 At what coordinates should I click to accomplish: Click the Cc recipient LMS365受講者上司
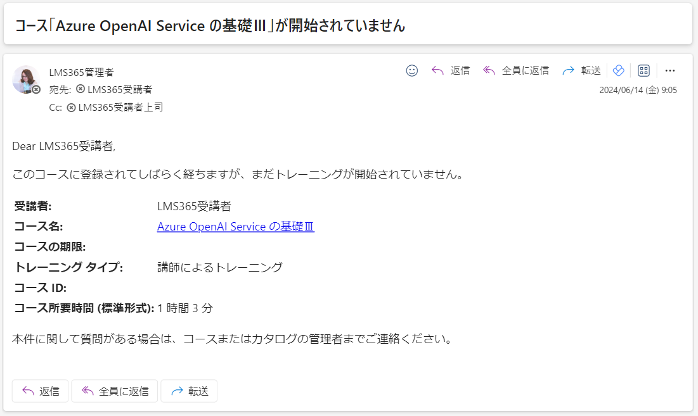click(x=120, y=107)
